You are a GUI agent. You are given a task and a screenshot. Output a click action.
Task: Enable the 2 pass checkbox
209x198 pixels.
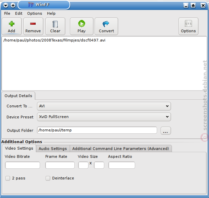(x=8, y=178)
